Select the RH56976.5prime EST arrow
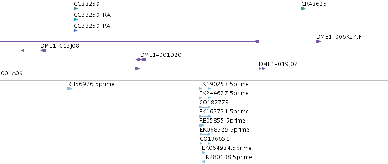 70,89
